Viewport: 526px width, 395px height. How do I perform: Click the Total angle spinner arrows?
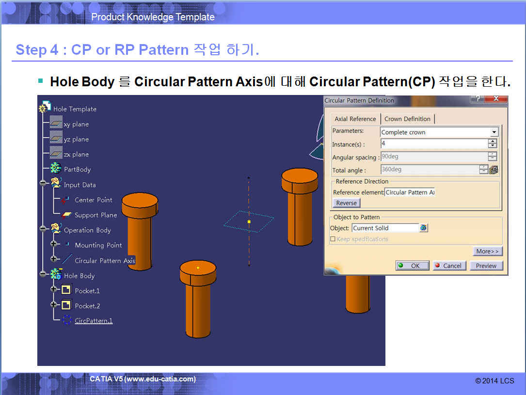click(483, 169)
